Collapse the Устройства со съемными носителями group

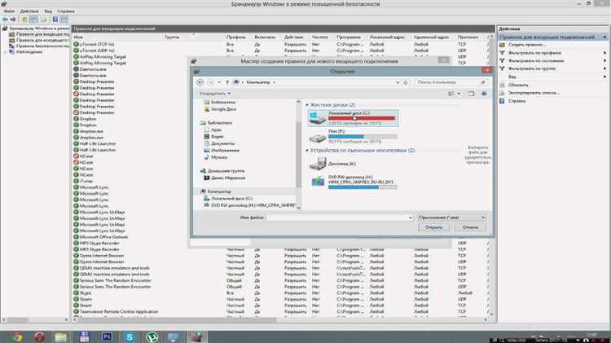point(307,151)
